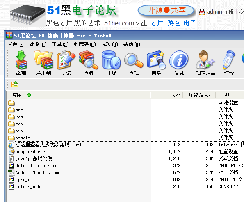244x202 pixels.
Task: Open the Tools (工具) menu
Action: [60, 44]
